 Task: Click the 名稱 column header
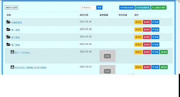point(8,15)
